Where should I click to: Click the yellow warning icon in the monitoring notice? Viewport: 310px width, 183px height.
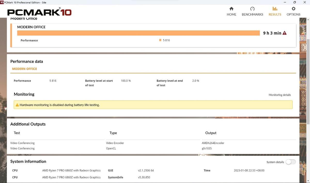click(17, 105)
